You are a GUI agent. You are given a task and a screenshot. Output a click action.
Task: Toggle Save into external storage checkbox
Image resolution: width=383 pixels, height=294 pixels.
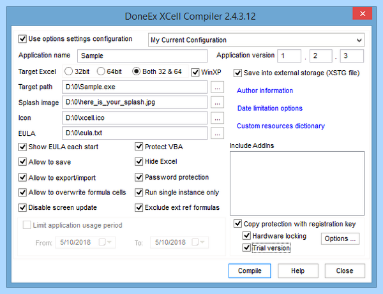pyautogui.click(x=237, y=73)
